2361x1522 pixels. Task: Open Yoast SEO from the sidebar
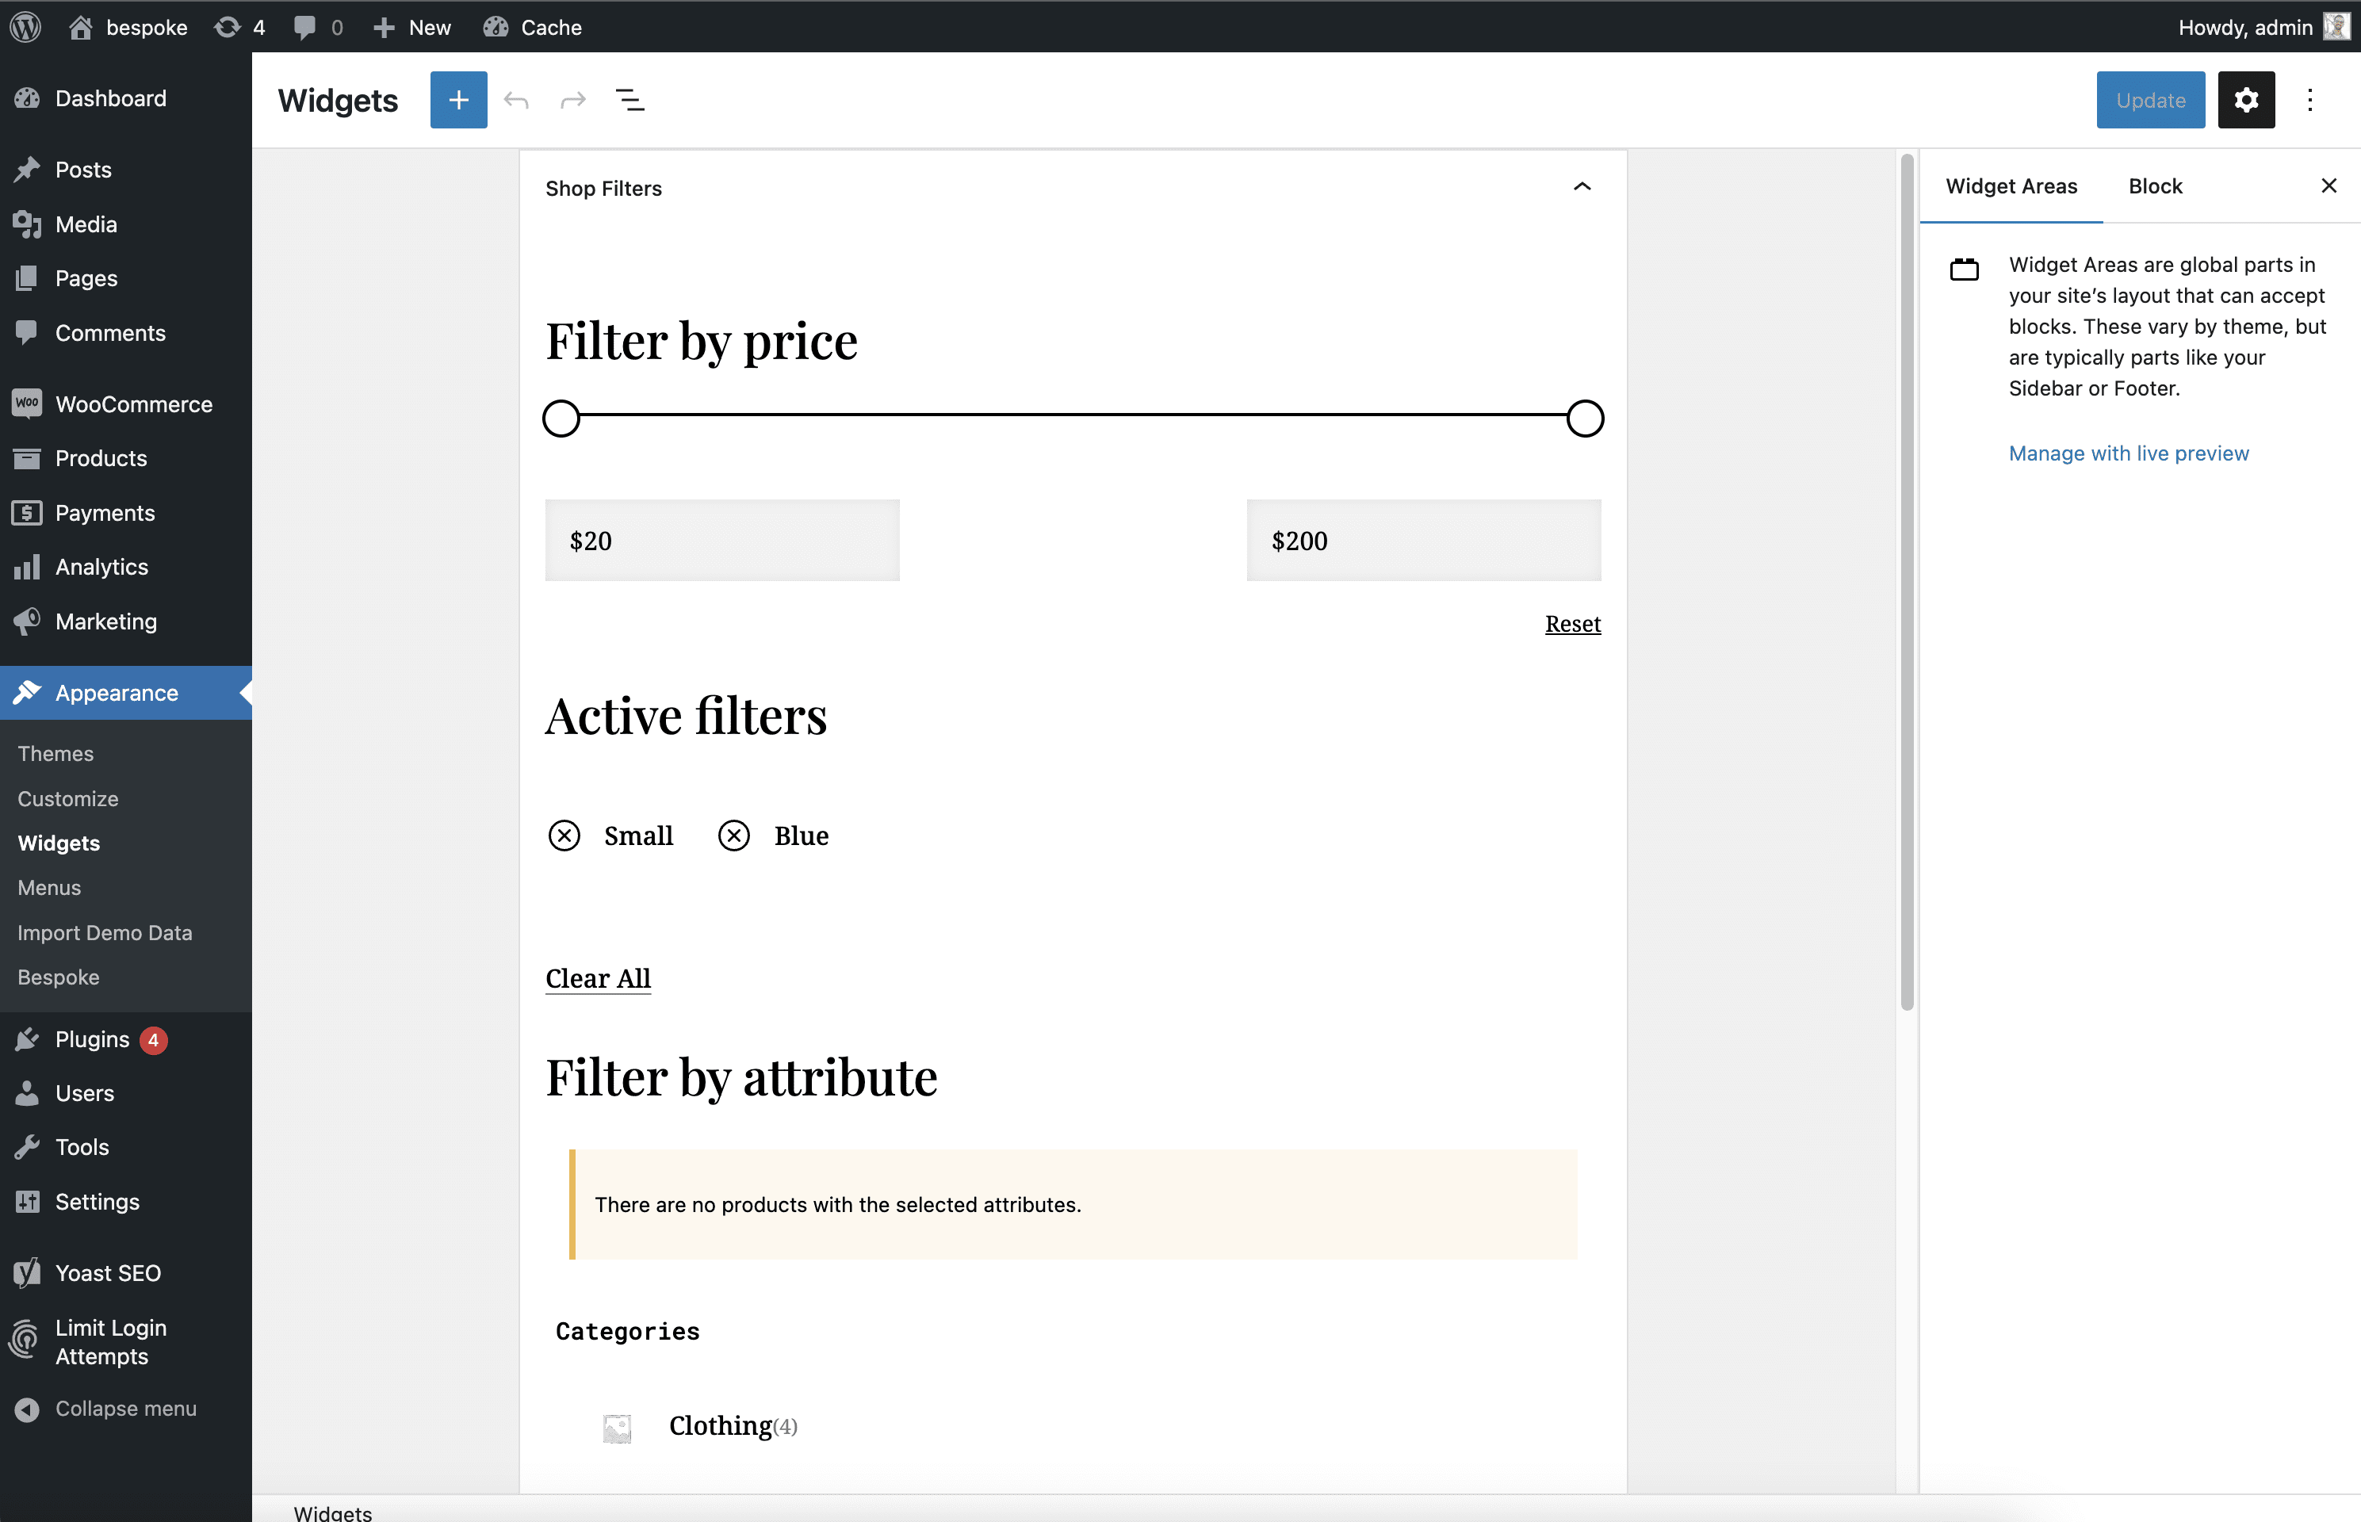[109, 1273]
